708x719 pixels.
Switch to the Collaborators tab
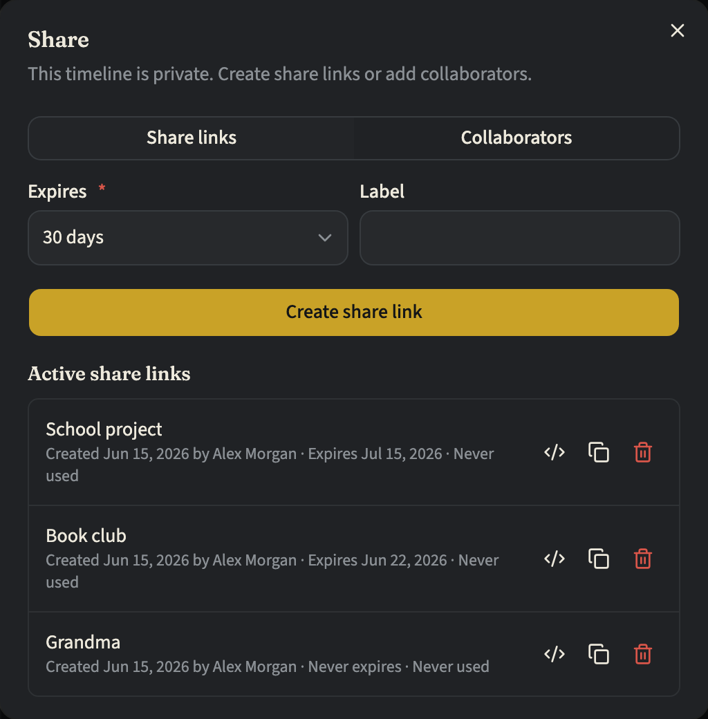516,138
